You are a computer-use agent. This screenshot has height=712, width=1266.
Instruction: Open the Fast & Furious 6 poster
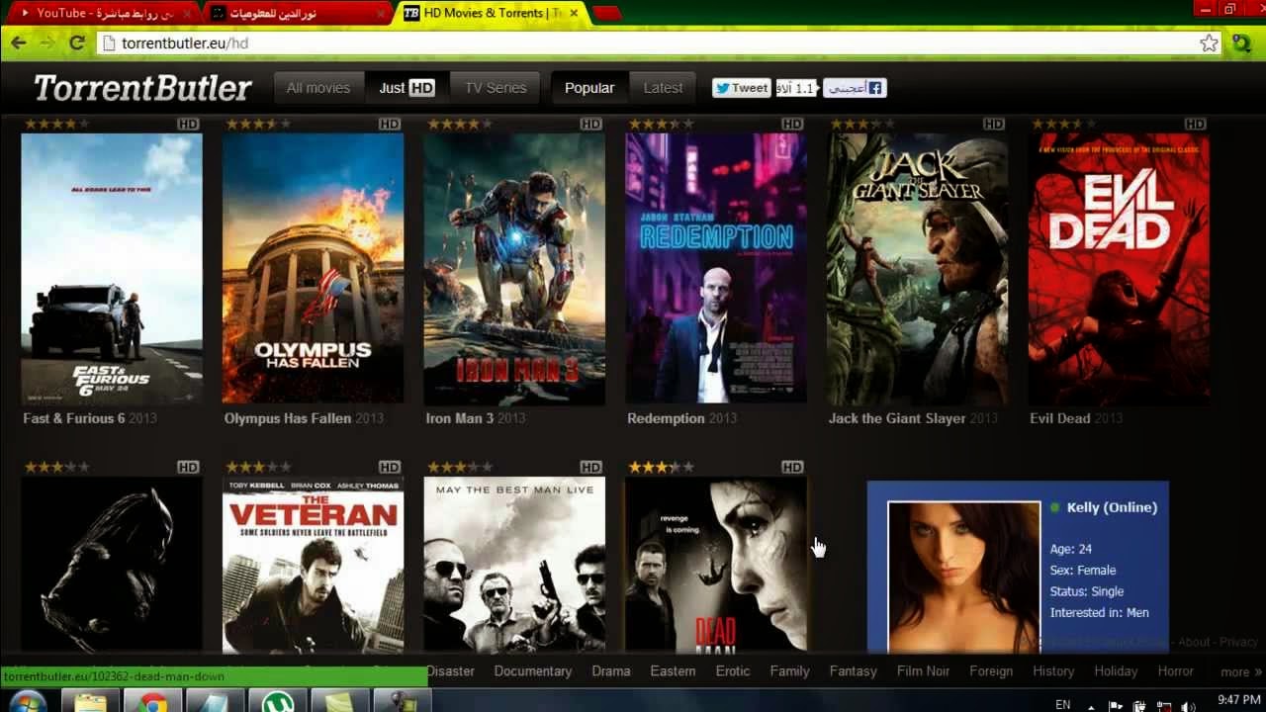click(x=112, y=268)
